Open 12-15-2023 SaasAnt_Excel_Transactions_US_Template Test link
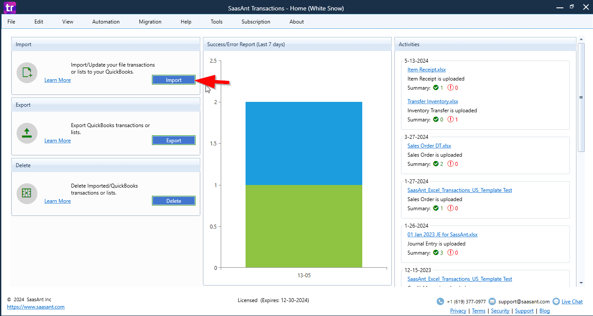 (x=460, y=279)
